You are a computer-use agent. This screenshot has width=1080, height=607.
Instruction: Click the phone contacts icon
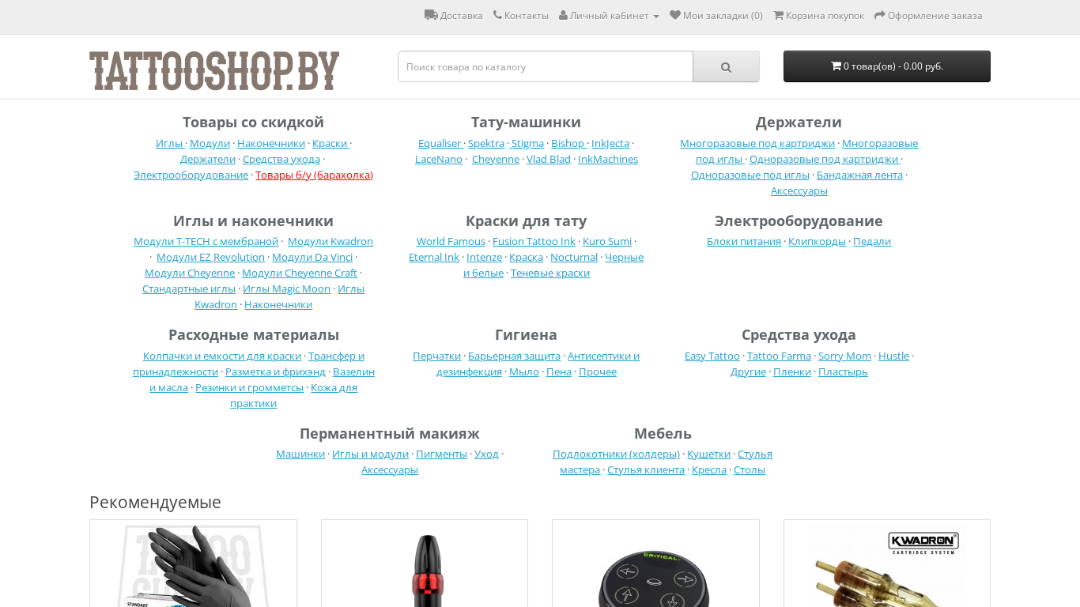pyautogui.click(x=497, y=15)
